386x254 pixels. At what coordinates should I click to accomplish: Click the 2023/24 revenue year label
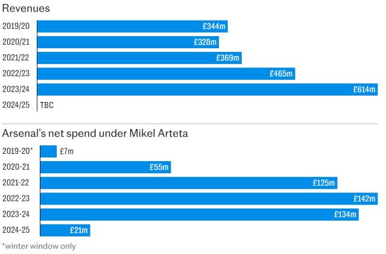tap(16, 89)
